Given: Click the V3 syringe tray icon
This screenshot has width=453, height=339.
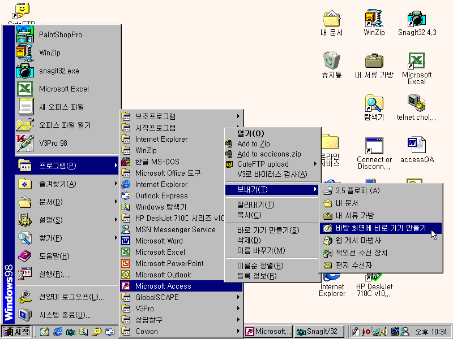Looking at the screenshot, I should tap(375, 332).
